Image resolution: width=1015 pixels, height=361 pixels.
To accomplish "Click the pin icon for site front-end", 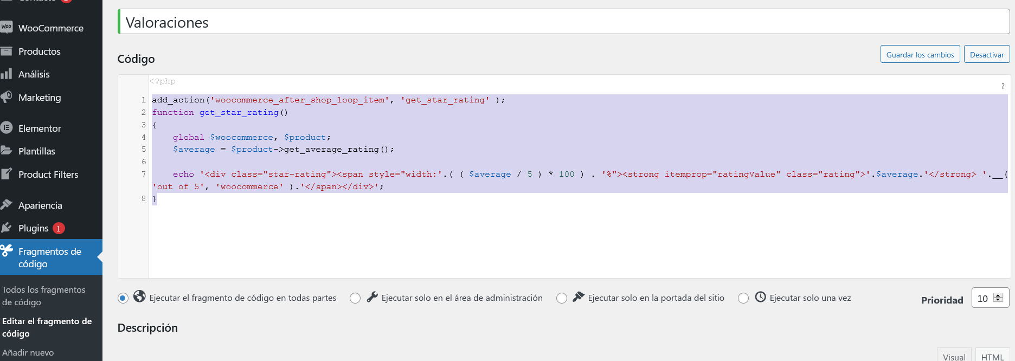I will coord(579,296).
